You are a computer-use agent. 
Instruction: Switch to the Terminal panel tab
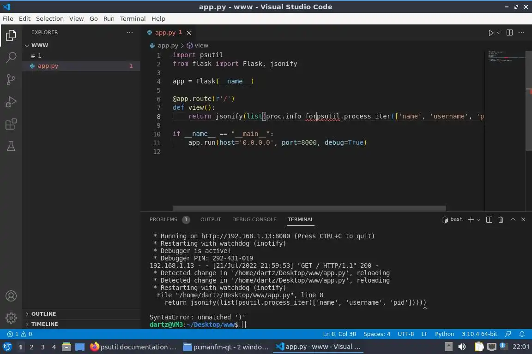(x=301, y=219)
